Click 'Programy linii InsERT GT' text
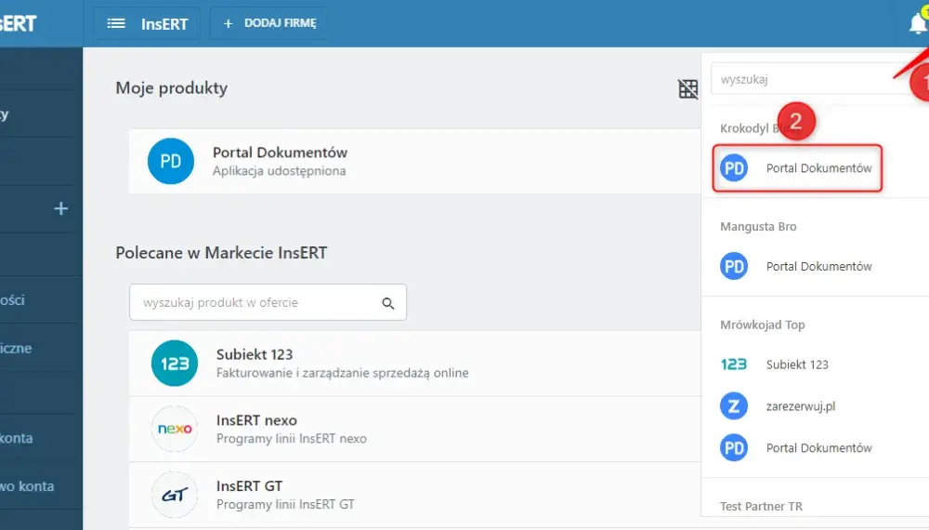Image resolution: width=929 pixels, height=530 pixels. 285,505
